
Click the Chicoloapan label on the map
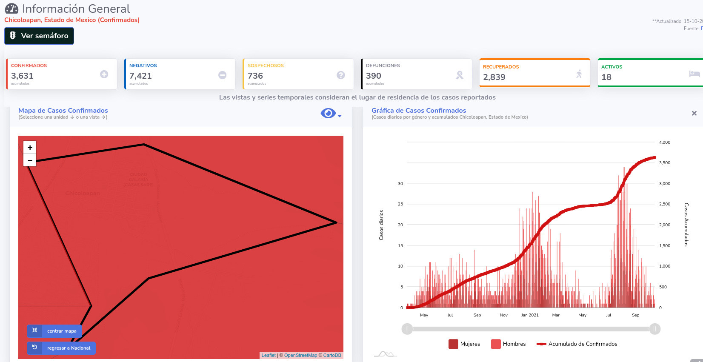[83, 193]
